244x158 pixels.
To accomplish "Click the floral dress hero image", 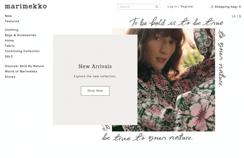I will tap(176, 80).
